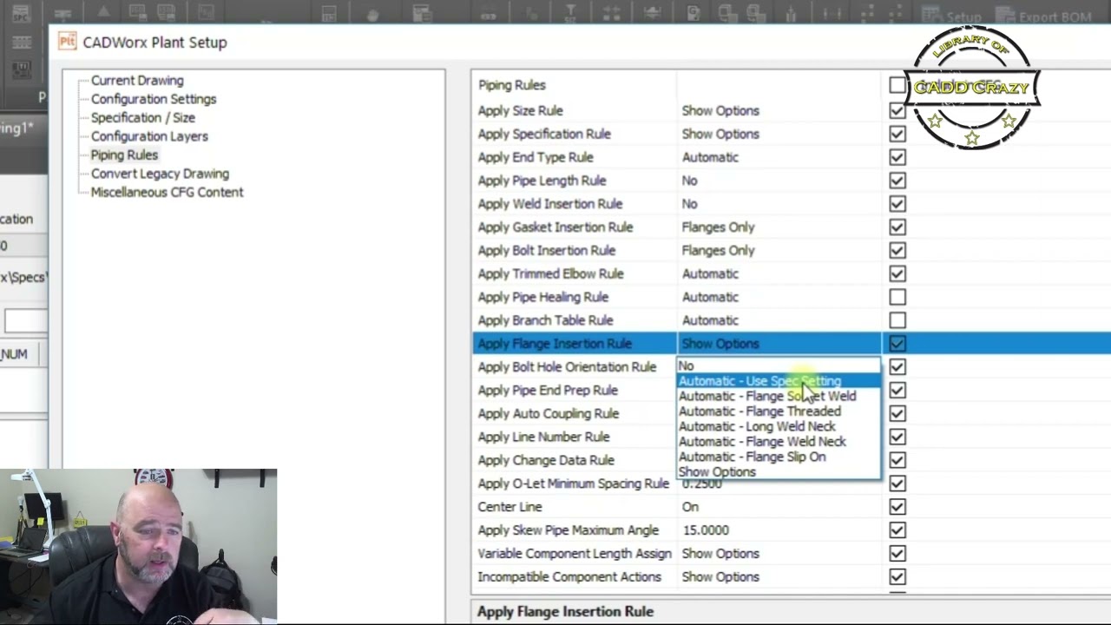This screenshot has height=625, width=1111.
Task: Open Pipe Healing Rule Automatic value
Action: pyautogui.click(x=779, y=297)
